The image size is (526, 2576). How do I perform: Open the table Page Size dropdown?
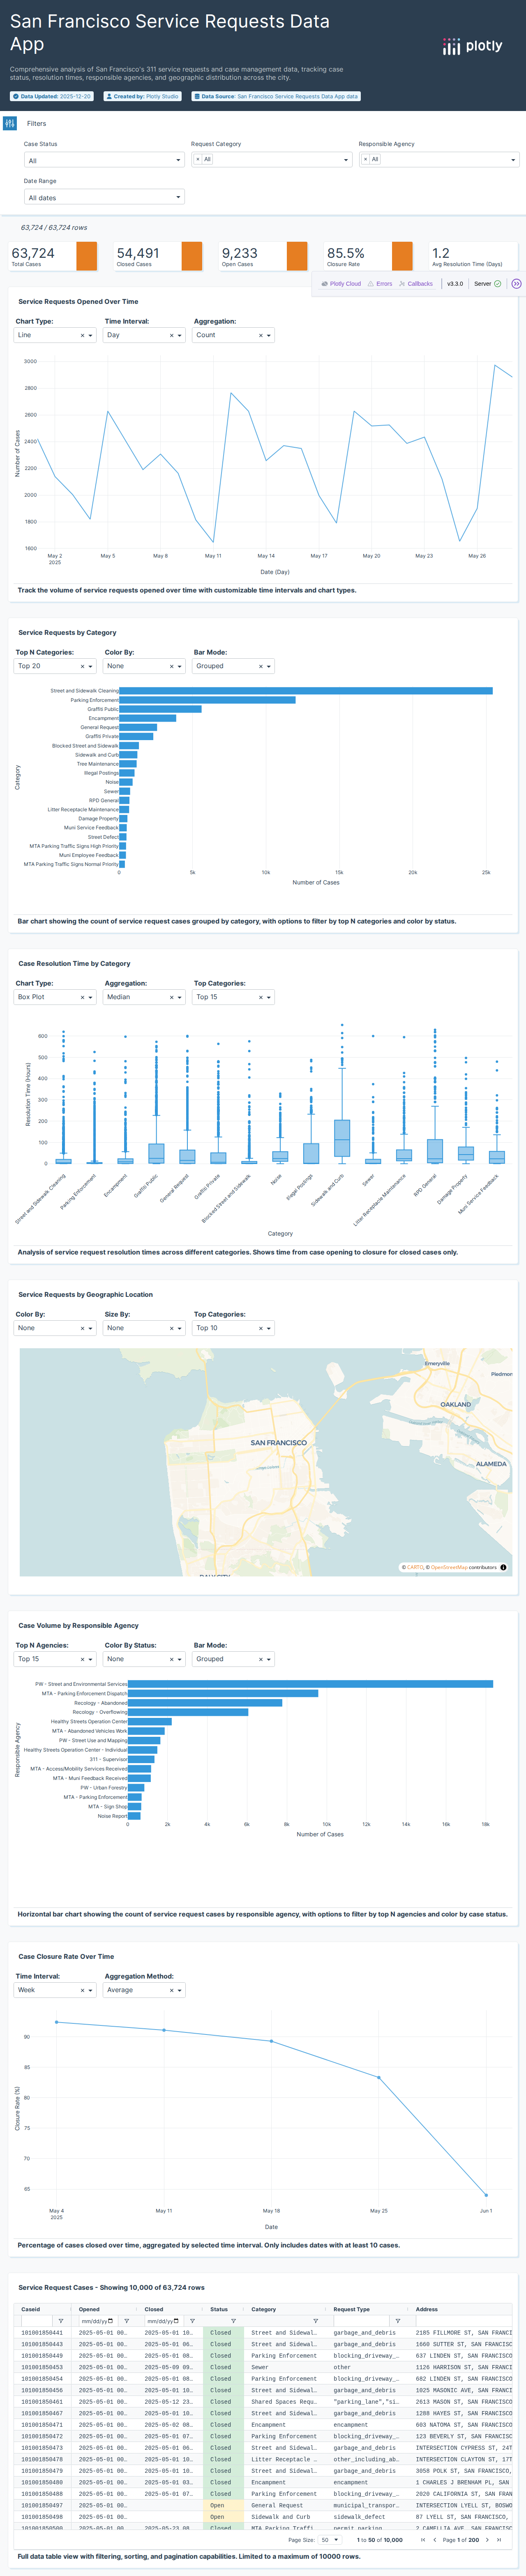click(x=330, y=2540)
